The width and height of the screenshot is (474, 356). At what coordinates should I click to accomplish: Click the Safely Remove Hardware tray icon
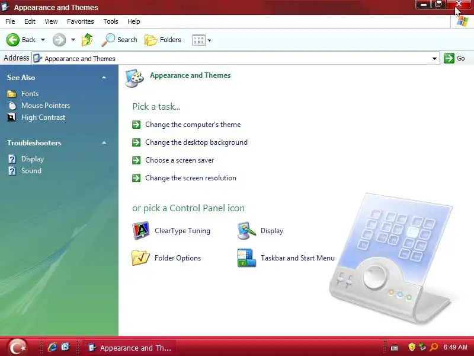pos(422,347)
